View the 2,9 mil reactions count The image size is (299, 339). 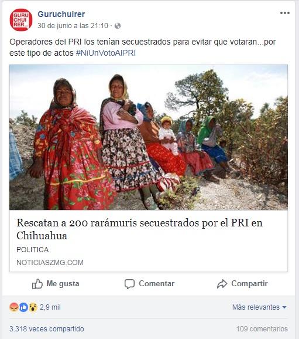point(50,307)
